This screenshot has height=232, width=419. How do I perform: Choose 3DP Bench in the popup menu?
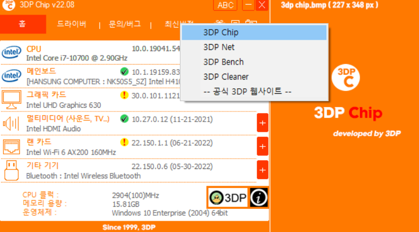(x=254, y=62)
